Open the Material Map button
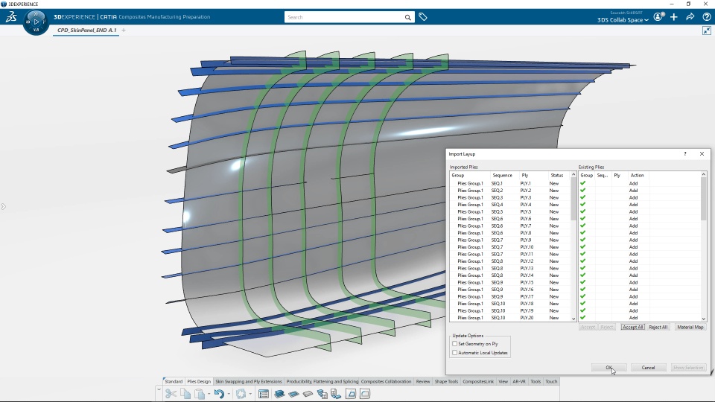Screen dimensions: 715x402 pyautogui.click(x=690, y=328)
